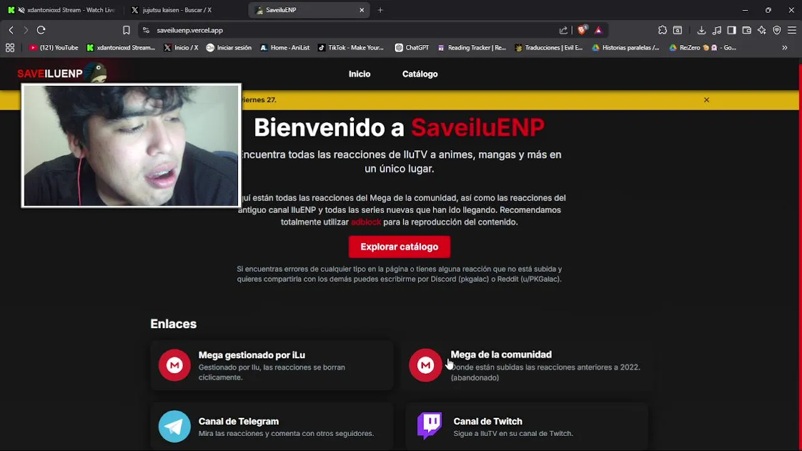Open Brave Shields lion icon
802x451 pixels.
point(582,30)
